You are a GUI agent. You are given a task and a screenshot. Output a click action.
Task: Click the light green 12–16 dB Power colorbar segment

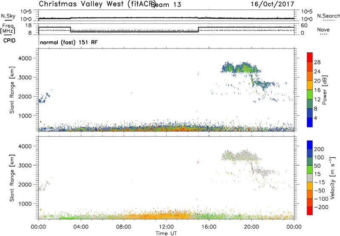310,94
